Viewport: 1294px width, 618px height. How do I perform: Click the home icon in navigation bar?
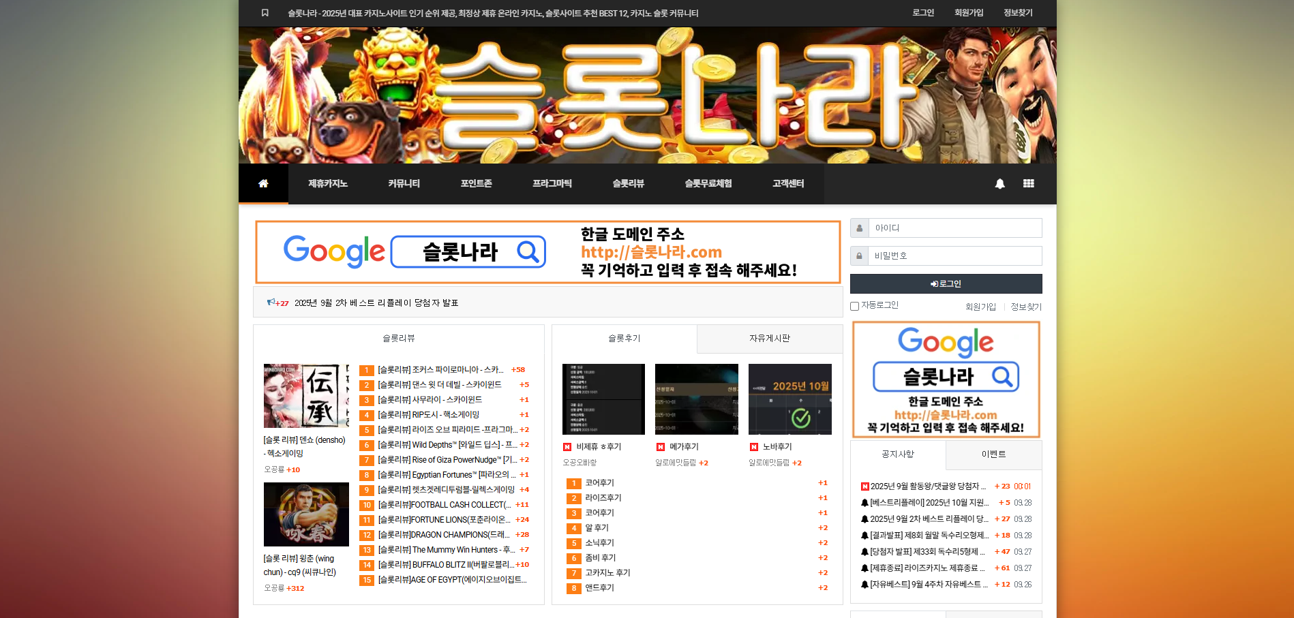pyautogui.click(x=263, y=183)
